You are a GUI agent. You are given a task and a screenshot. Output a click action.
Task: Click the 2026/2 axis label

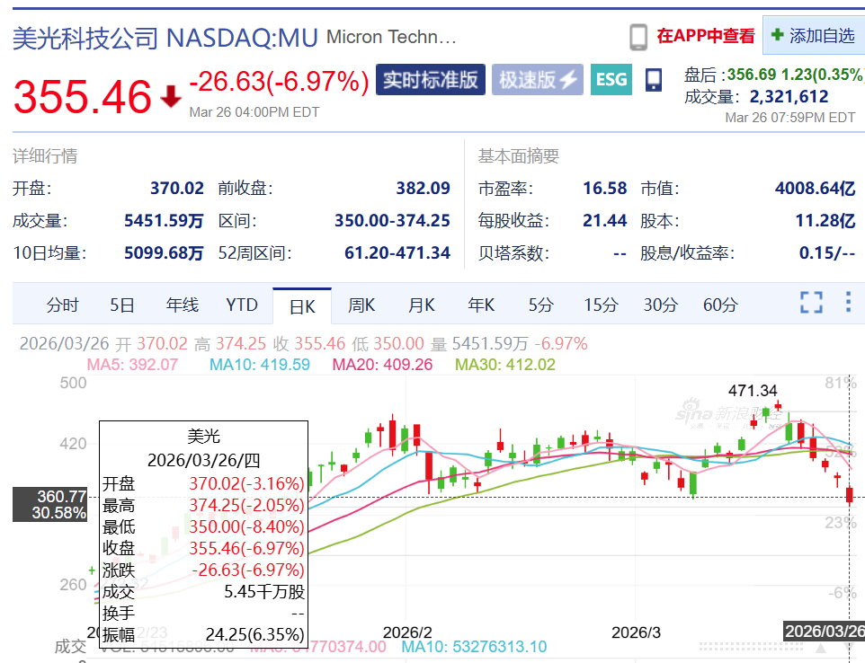click(407, 632)
